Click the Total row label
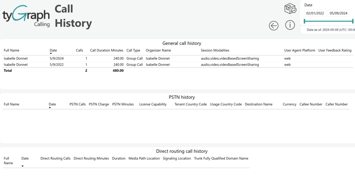355x183 pixels. (x=8, y=71)
